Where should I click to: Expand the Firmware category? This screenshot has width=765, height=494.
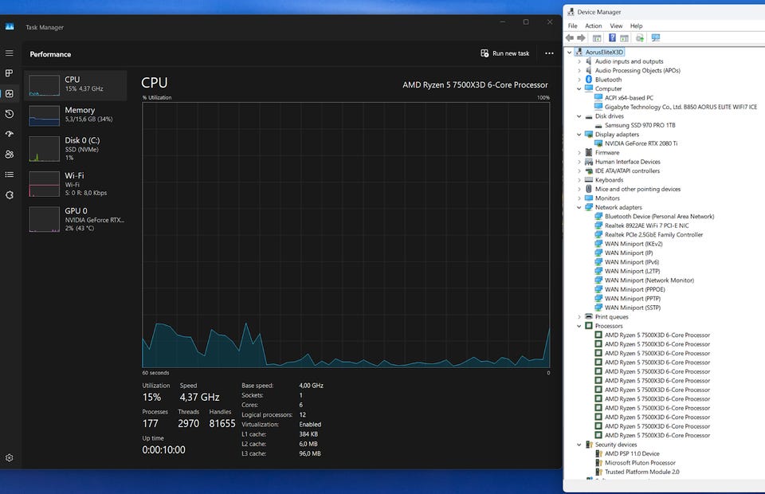point(579,153)
